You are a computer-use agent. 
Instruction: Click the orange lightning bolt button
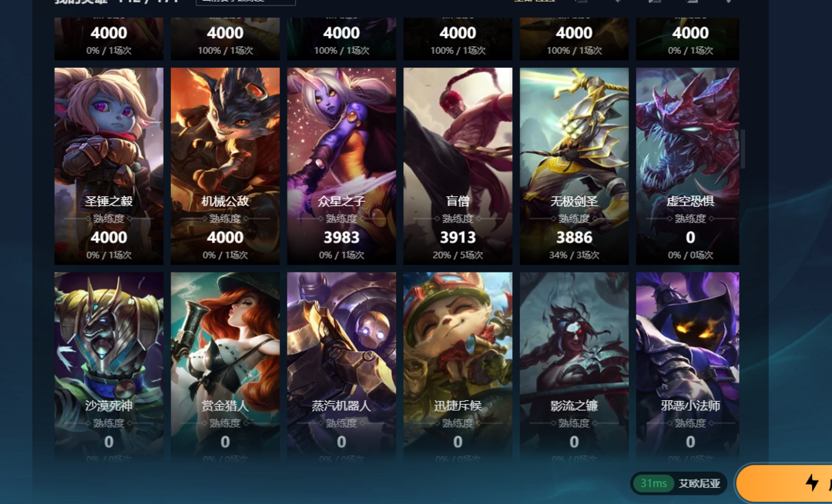coord(786,482)
